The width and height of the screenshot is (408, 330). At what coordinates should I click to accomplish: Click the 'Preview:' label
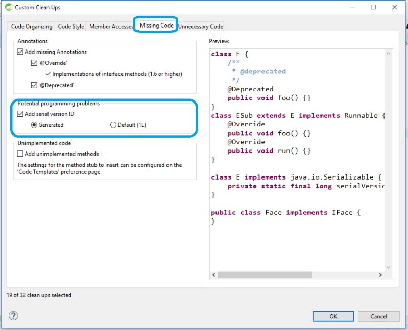pyautogui.click(x=219, y=41)
